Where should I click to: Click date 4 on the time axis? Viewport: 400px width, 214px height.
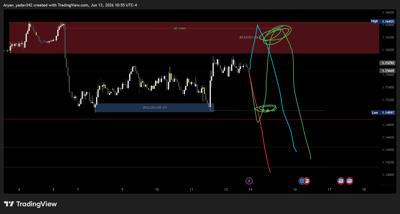[19, 190]
